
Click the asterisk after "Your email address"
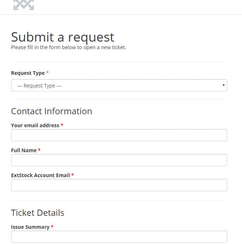tap(62, 125)
